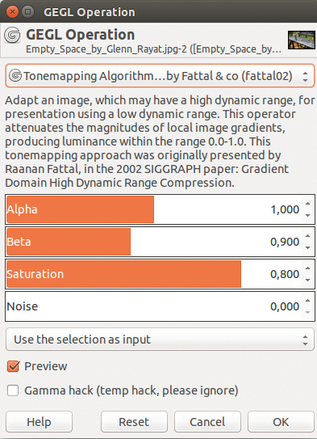Screen dimensions: 317x439
Task: Decrease Beta value with down arrow
Action: (x=308, y=247)
